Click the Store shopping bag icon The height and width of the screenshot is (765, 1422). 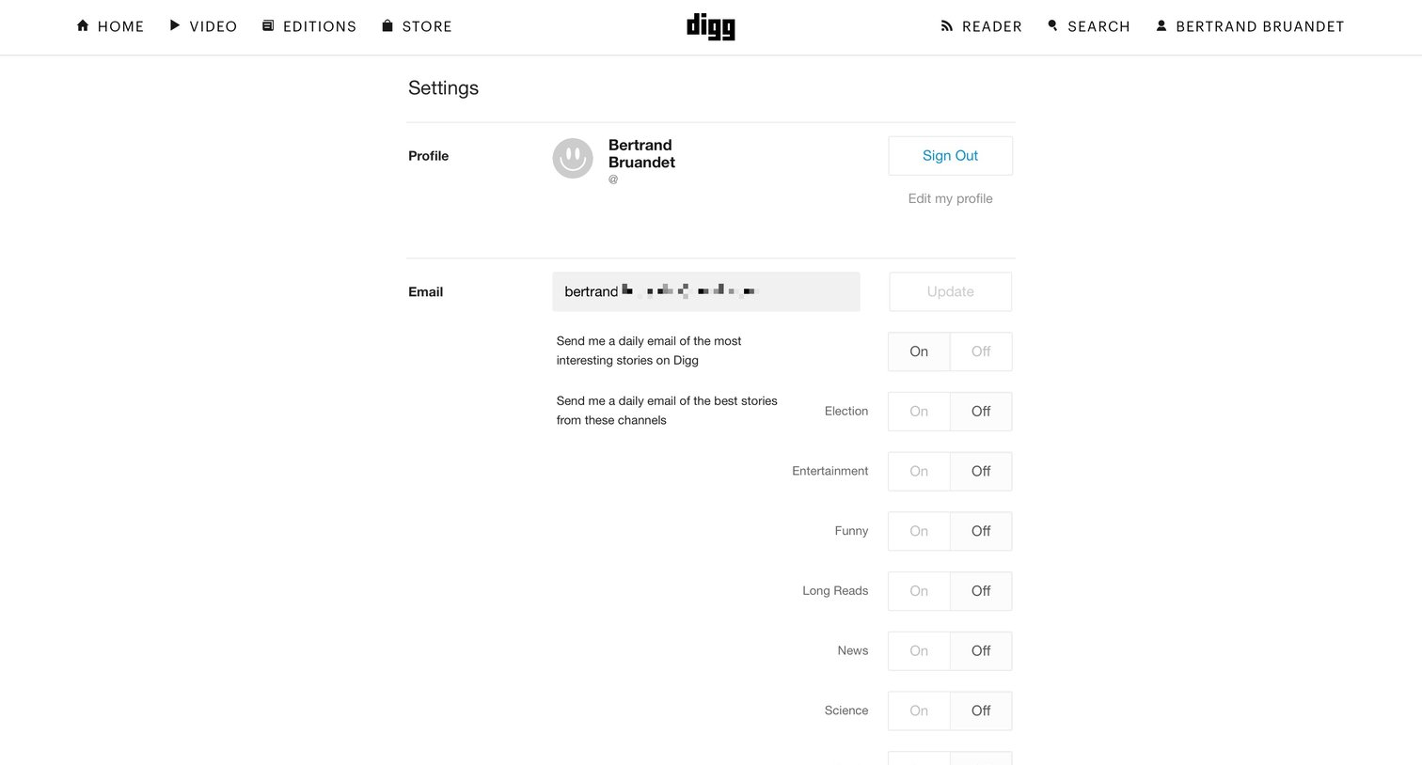387,25
